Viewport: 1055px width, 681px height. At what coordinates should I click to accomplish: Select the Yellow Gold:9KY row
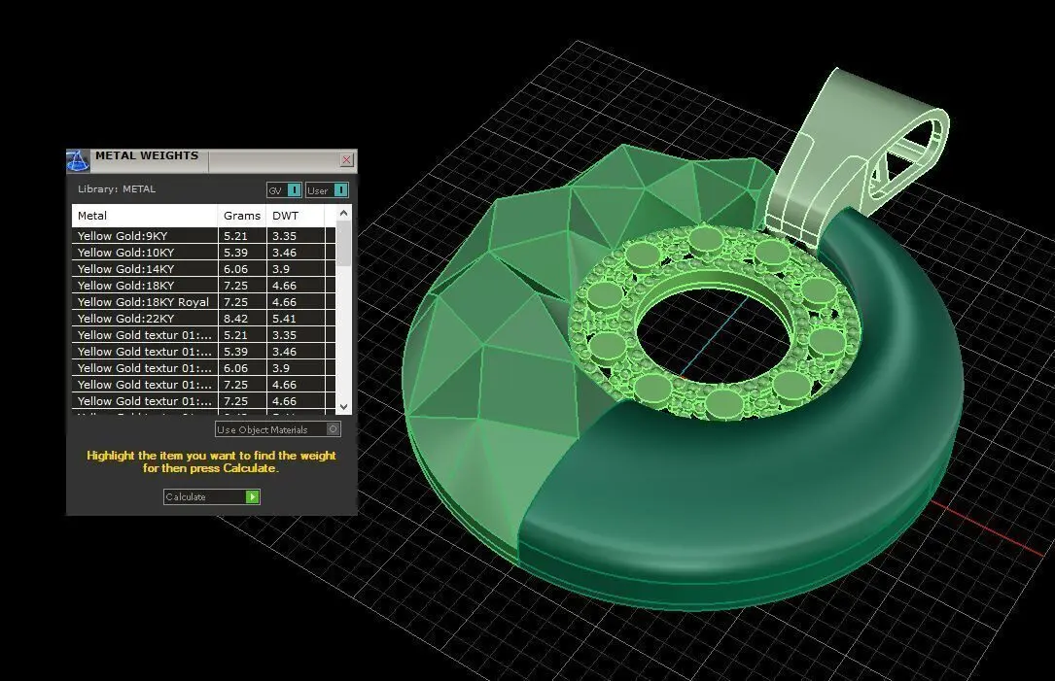click(204, 236)
